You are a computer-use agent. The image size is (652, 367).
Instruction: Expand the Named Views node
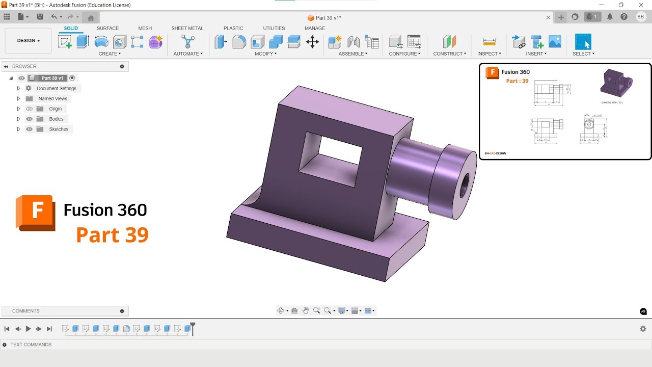point(19,98)
